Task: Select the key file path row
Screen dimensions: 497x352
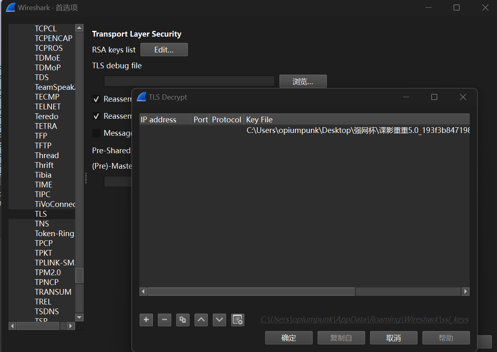Action: pyautogui.click(x=304, y=130)
